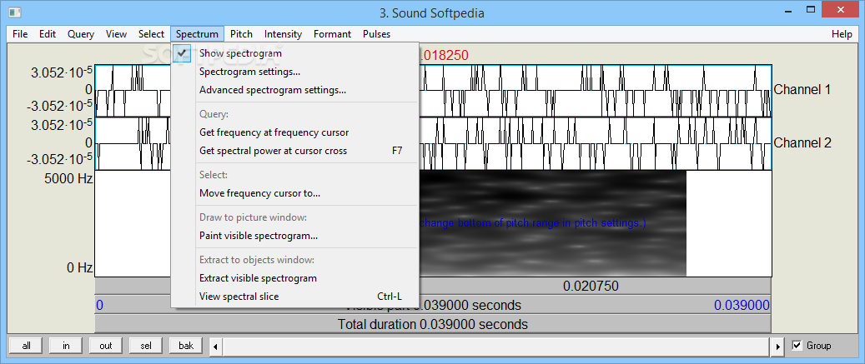Open the File menu
865x364 pixels.
pos(20,34)
